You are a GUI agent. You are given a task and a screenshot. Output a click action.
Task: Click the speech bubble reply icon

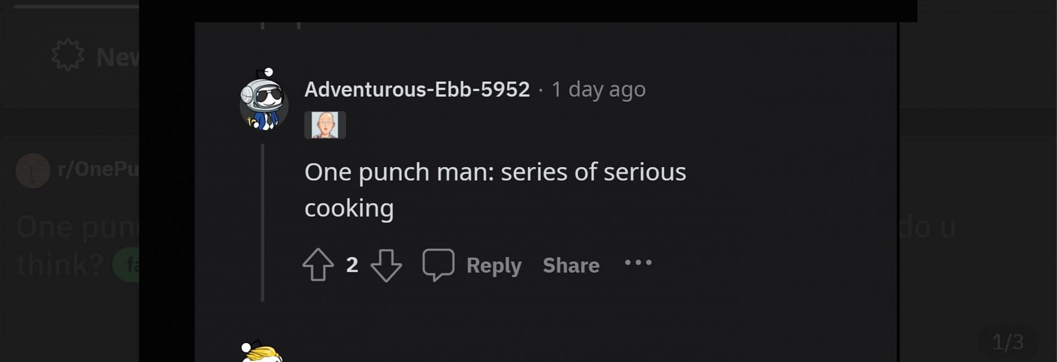tap(438, 265)
